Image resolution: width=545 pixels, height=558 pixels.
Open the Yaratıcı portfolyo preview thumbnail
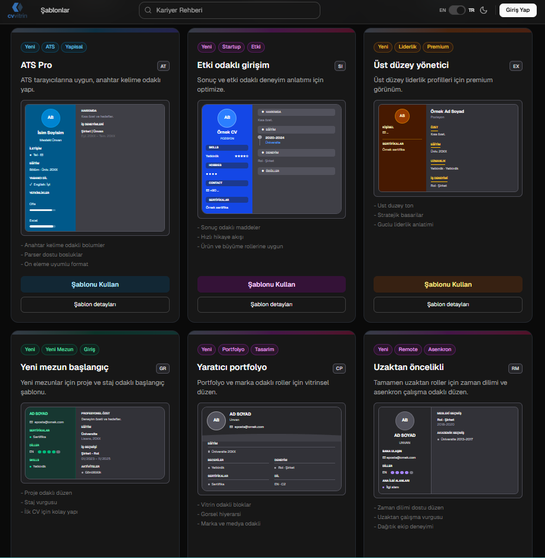coord(271,449)
